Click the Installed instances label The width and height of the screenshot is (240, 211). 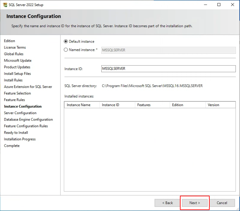(x=79, y=96)
